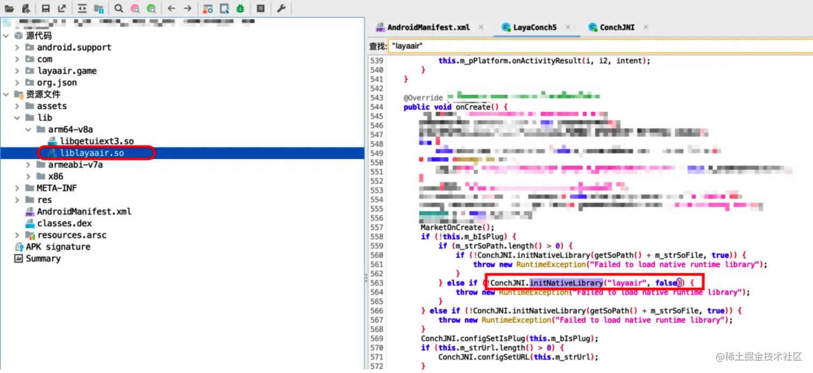Click line number 558 in gutter

click(x=377, y=237)
